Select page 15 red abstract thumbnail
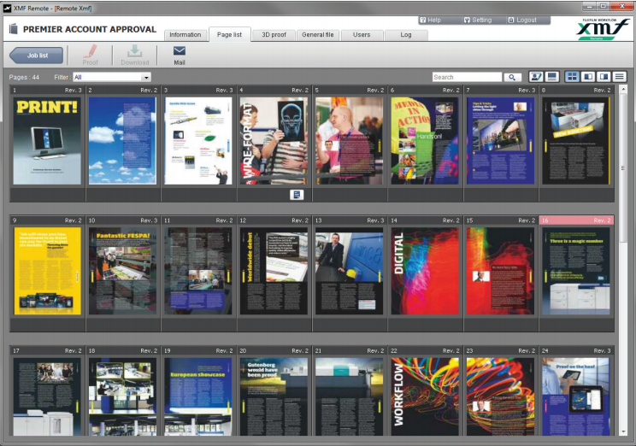 pyautogui.click(x=500, y=271)
